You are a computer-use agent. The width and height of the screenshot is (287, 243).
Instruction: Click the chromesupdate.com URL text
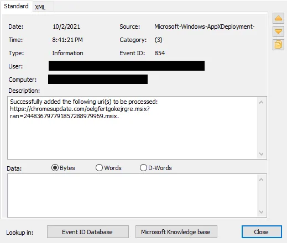tap(80, 113)
